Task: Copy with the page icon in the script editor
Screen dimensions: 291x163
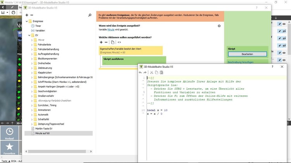Action: click(157, 72)
